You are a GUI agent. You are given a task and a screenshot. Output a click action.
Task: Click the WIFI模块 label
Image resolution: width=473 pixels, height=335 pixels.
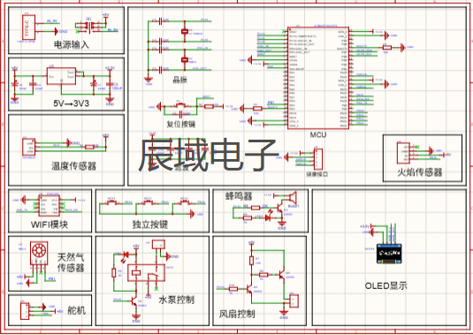(x=50, y=225)
